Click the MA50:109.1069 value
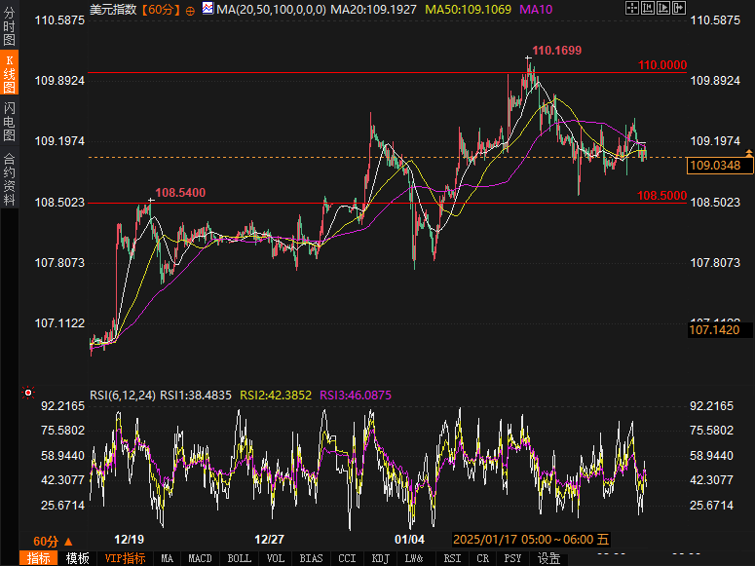The image size is (755, 566). click(468, 9)
